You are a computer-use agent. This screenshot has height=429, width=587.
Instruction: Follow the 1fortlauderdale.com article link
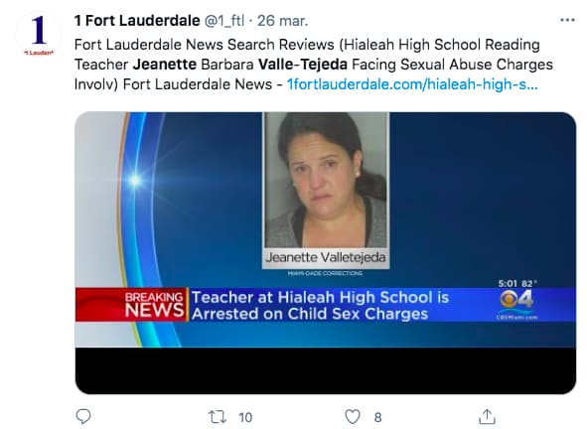[412, 84]
